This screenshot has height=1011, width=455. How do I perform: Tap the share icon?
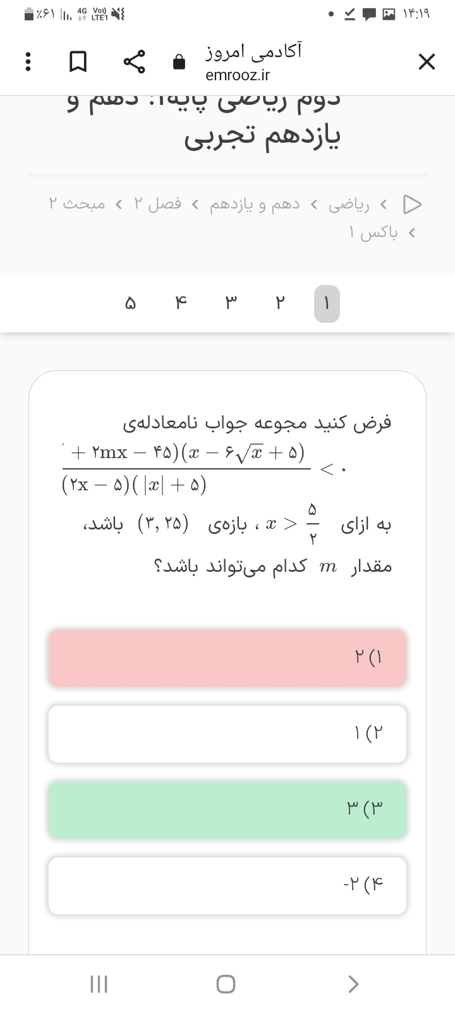coord(134,62)
